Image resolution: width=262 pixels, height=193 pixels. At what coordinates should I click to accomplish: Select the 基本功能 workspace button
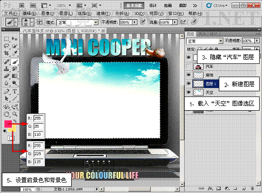click(x=134, y=6)
